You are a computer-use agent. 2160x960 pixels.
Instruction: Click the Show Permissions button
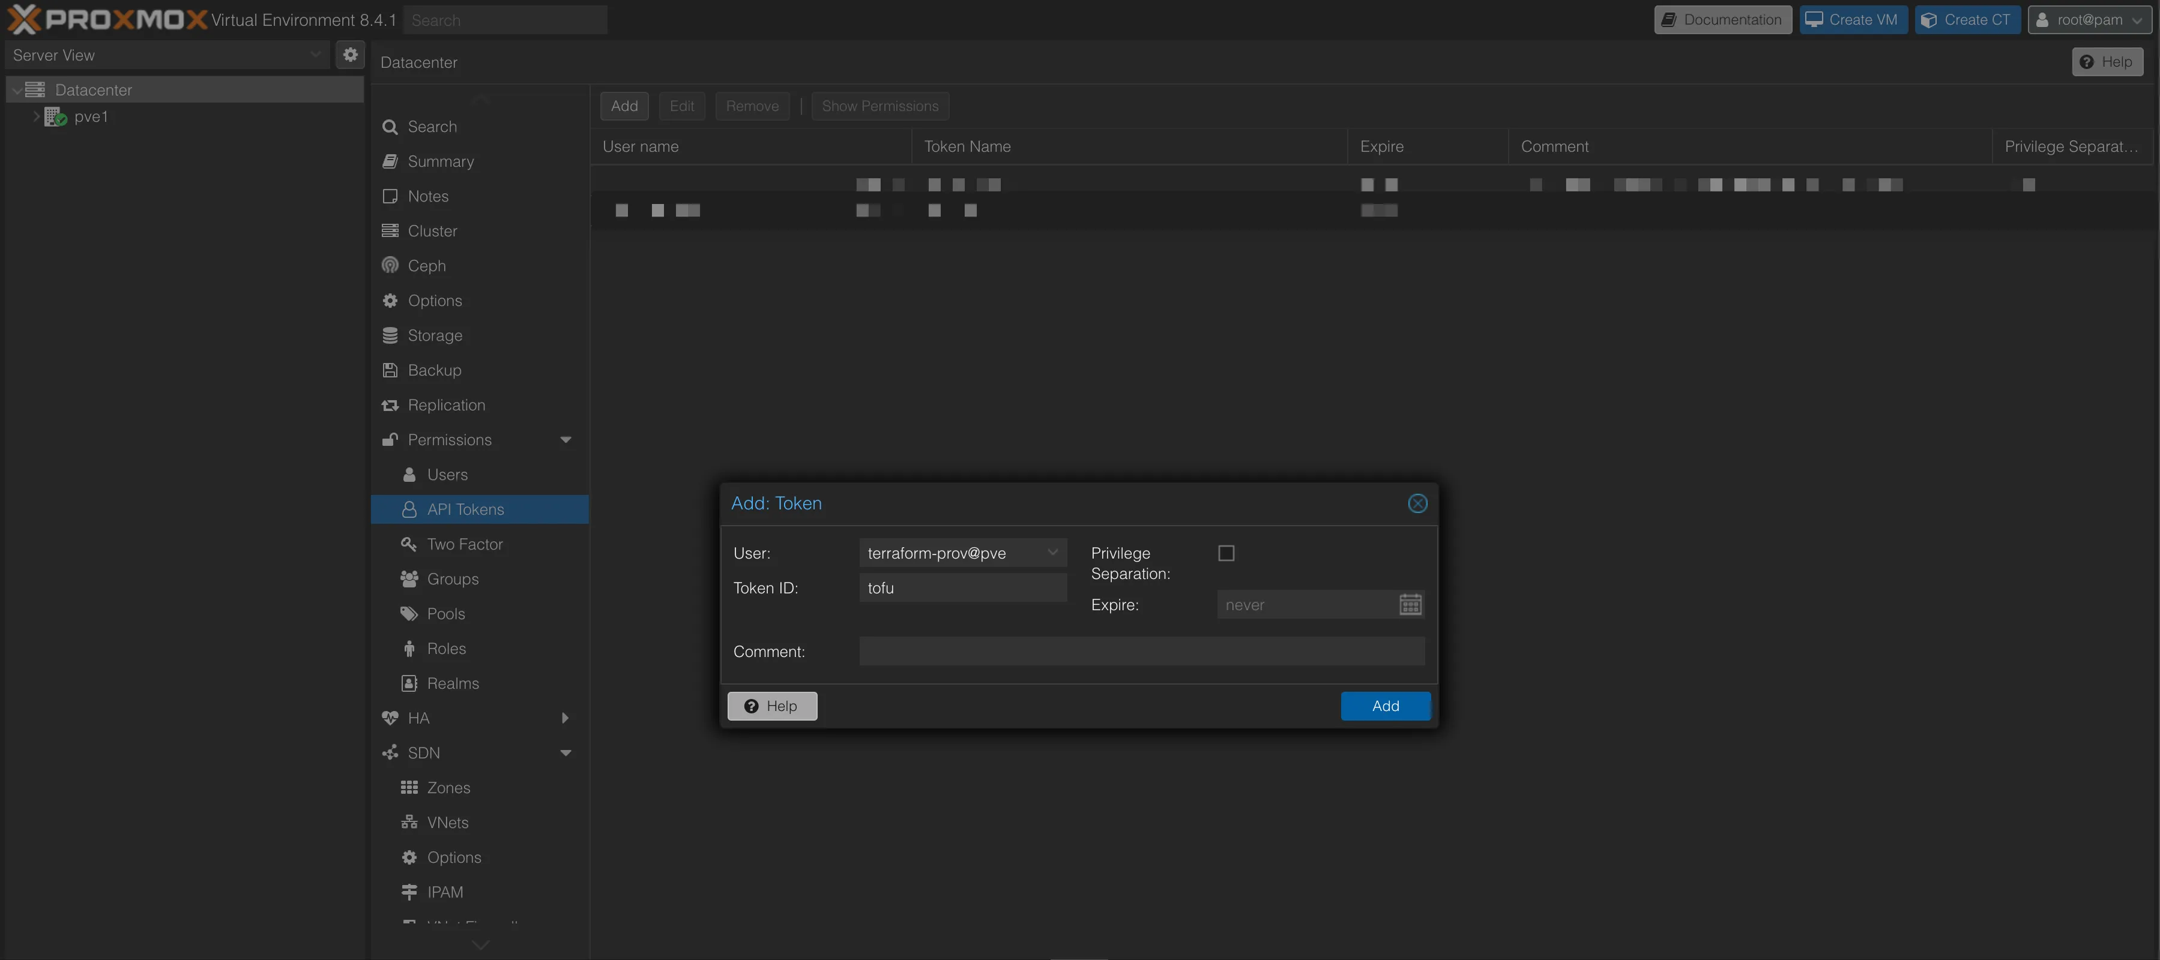879,106
